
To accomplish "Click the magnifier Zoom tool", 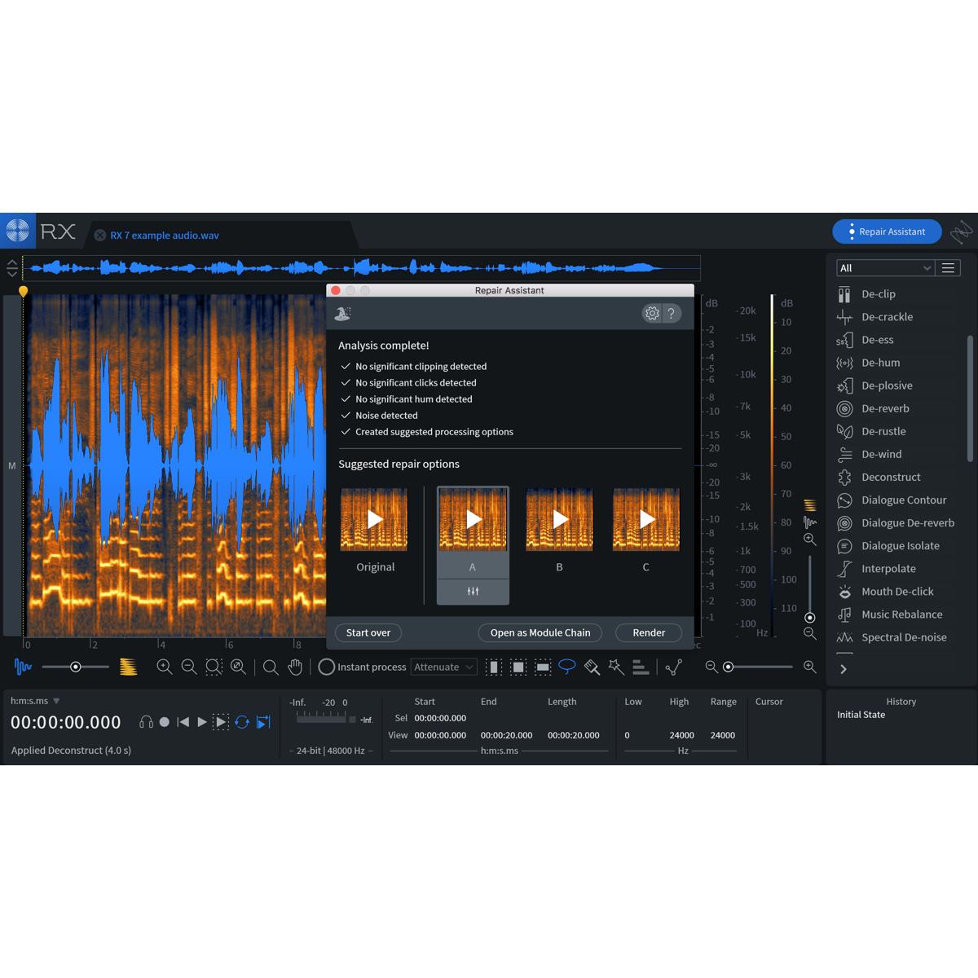I will click(271, 667).
